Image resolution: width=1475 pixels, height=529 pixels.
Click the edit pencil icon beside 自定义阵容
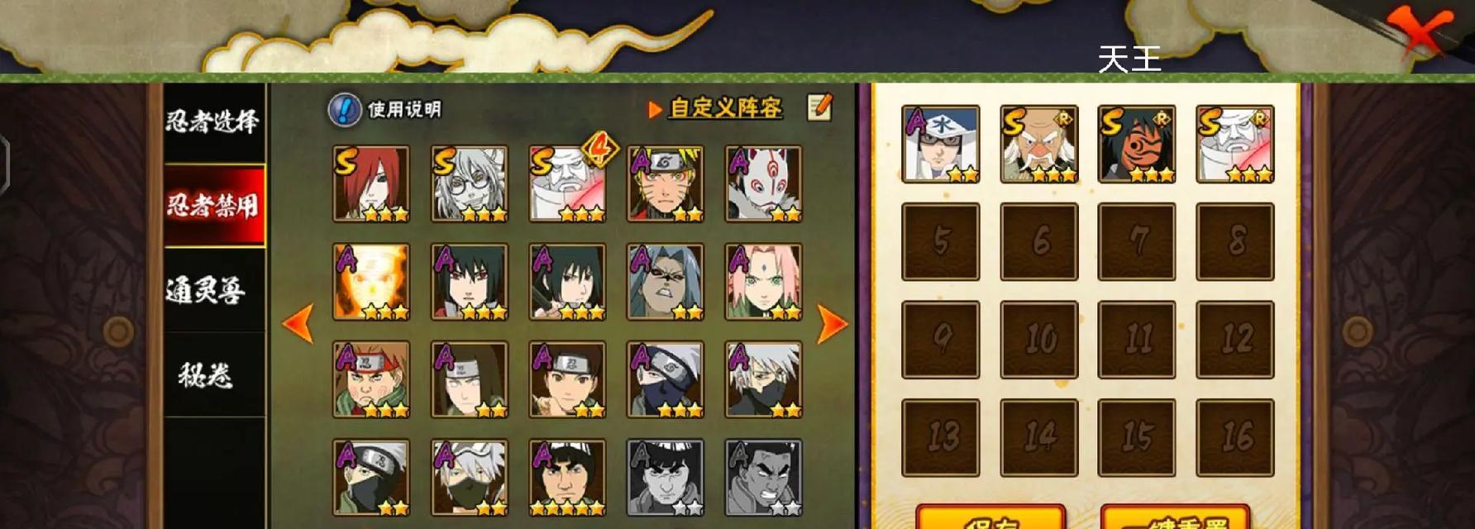click(x=819, y=107)
